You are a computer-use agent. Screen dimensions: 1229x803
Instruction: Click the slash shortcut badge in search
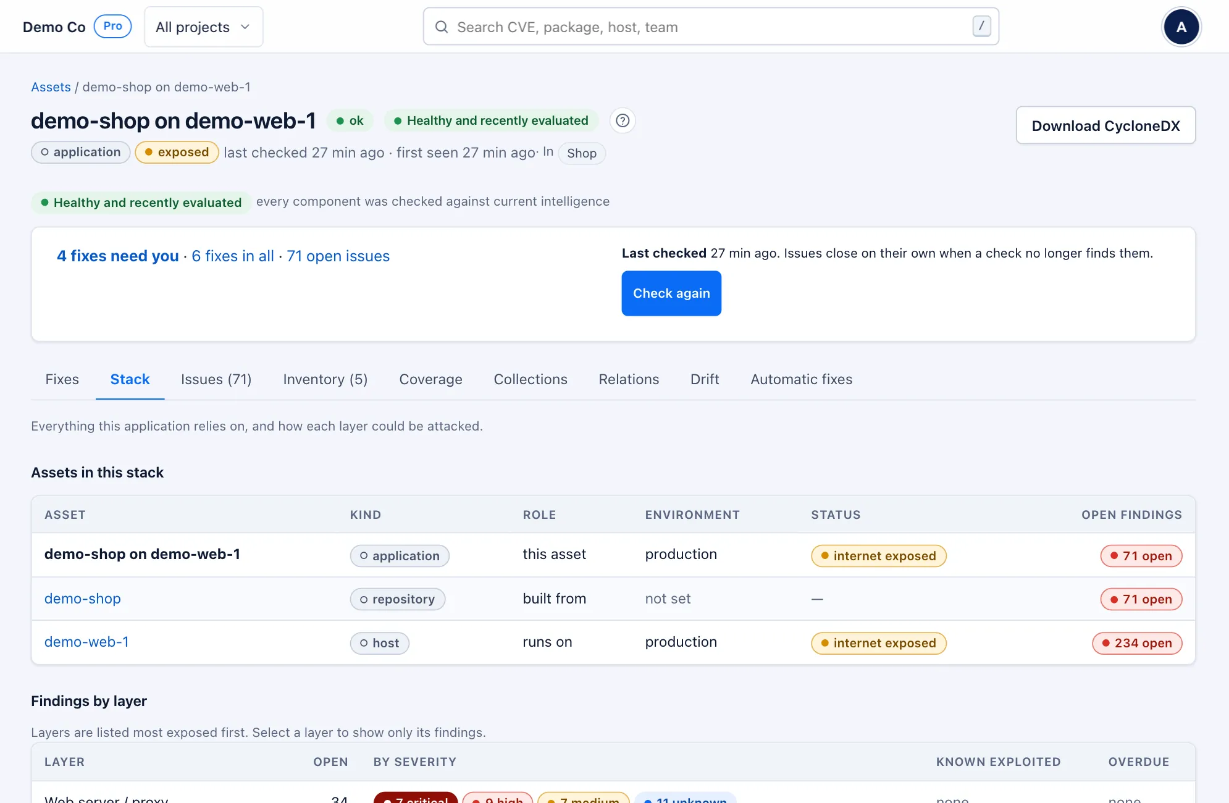[981, 27]
